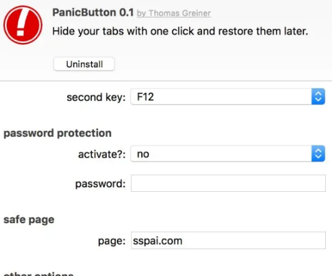Click the password protection section heading
Viewport: 332px width, 276px height.
(x=58, y=133)
